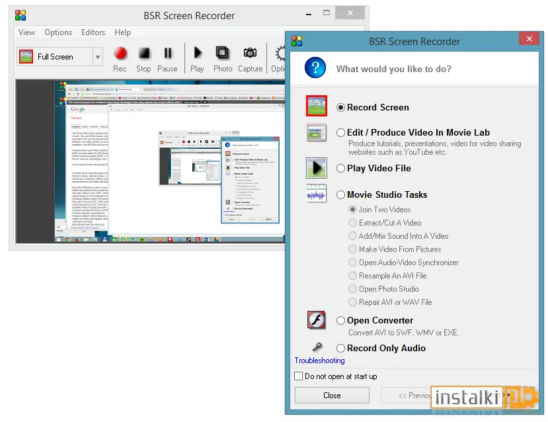Click the << Previous button
The height and width of the screenshot is (422, 548).
tap(407, 396)
